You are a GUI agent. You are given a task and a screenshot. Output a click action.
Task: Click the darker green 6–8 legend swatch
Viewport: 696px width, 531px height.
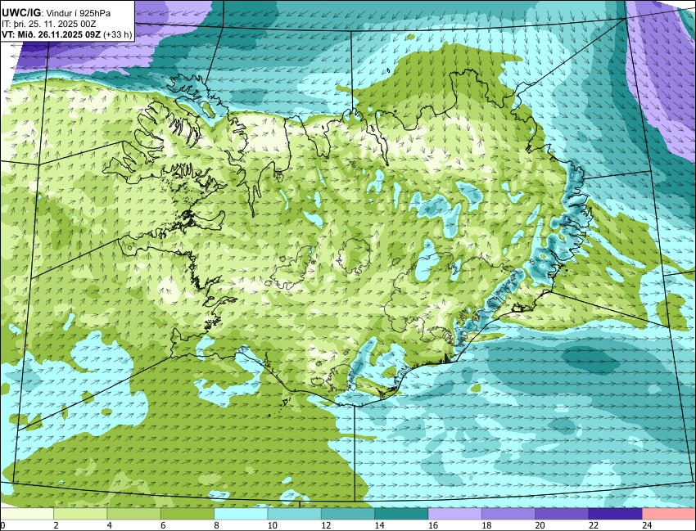[x=188, y=514]
